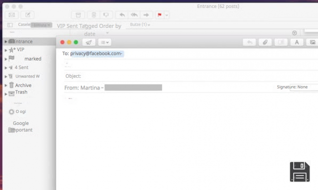Click the VIP Sent Tagged Order by date header
This screenshot has width=318, height=190.
(89, 30)
